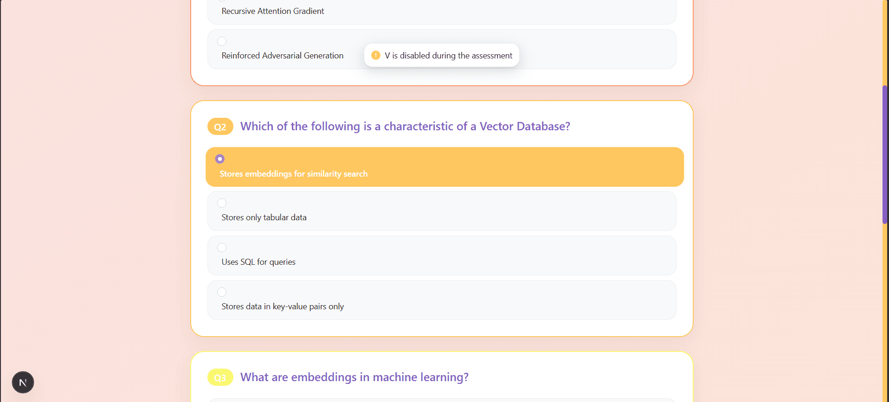This screenshot has width=889, height=402.
Task: Choose the "Stores data in key-value pairs only" radio
Action: pyautogui.click(x=222, y=292)
